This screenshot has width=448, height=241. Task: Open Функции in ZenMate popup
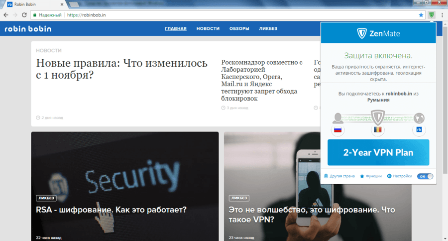coord(371,176)
